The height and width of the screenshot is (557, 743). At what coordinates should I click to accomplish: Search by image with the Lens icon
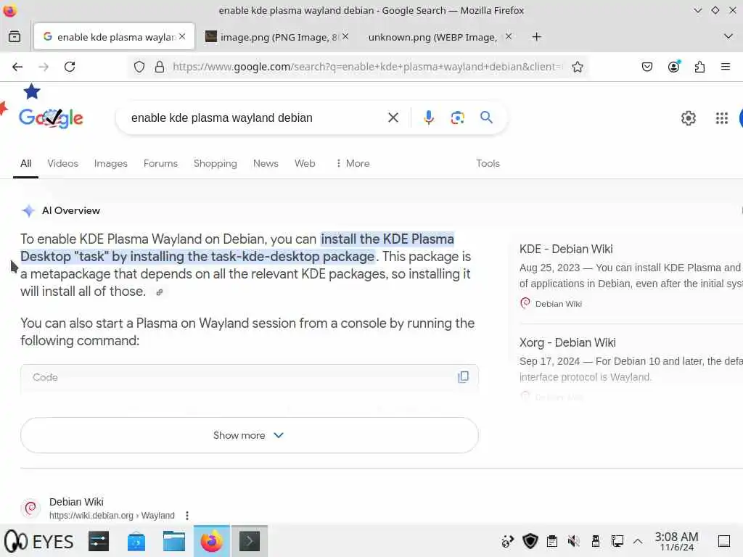point(457,117)
